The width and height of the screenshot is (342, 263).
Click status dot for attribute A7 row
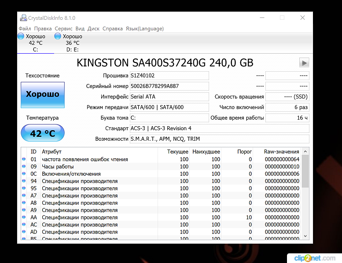pyautogui.click(x=24, y=195)
